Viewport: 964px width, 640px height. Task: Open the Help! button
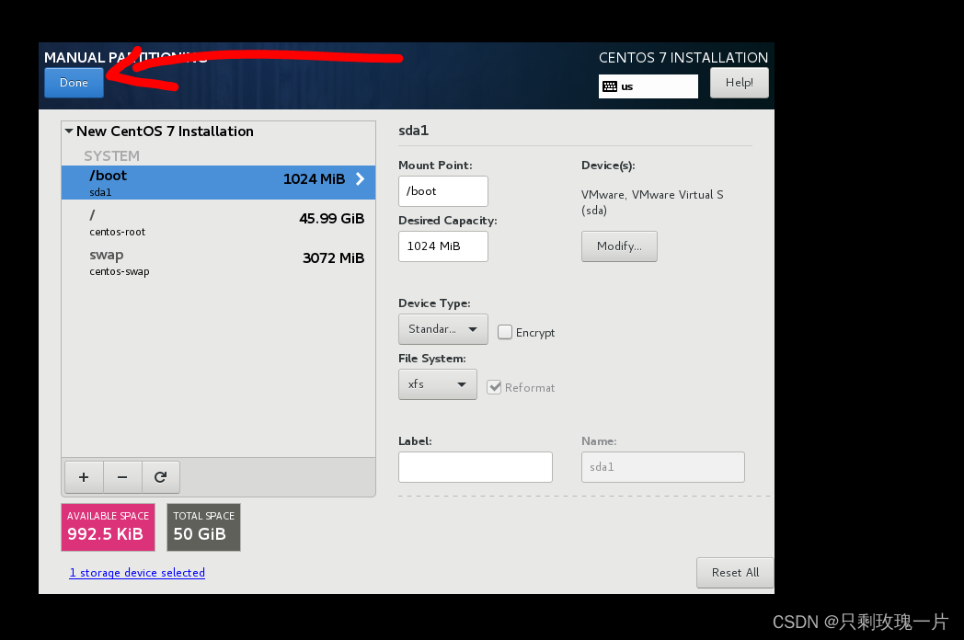click(739, 83)
